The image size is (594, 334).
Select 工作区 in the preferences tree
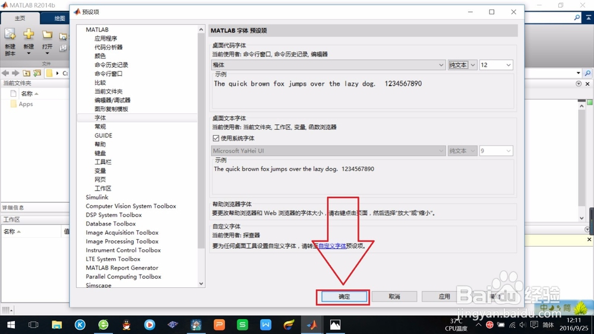coord(103,189)
